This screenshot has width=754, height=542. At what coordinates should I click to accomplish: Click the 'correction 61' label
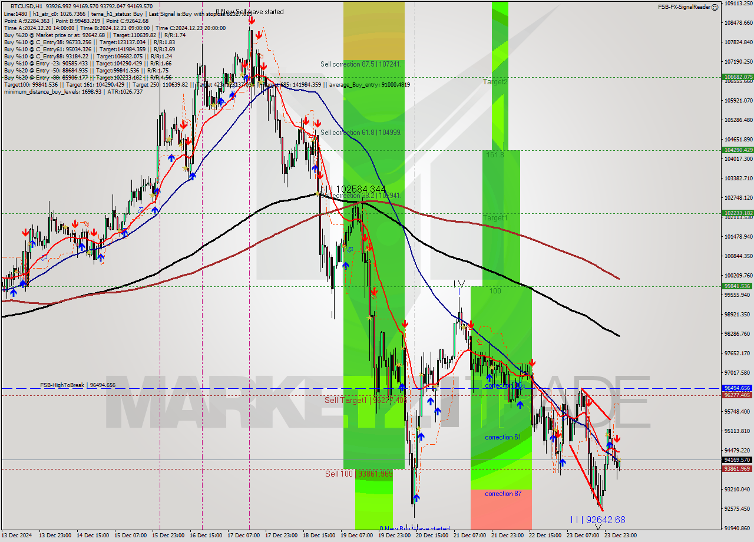click(x=502, y=437)
